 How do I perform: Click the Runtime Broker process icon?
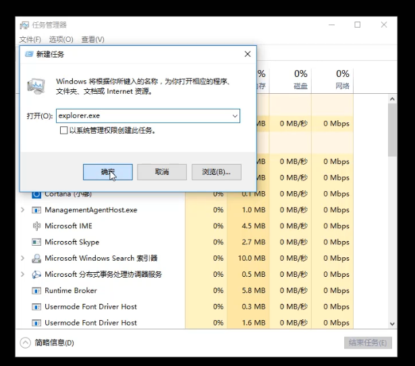36,290
